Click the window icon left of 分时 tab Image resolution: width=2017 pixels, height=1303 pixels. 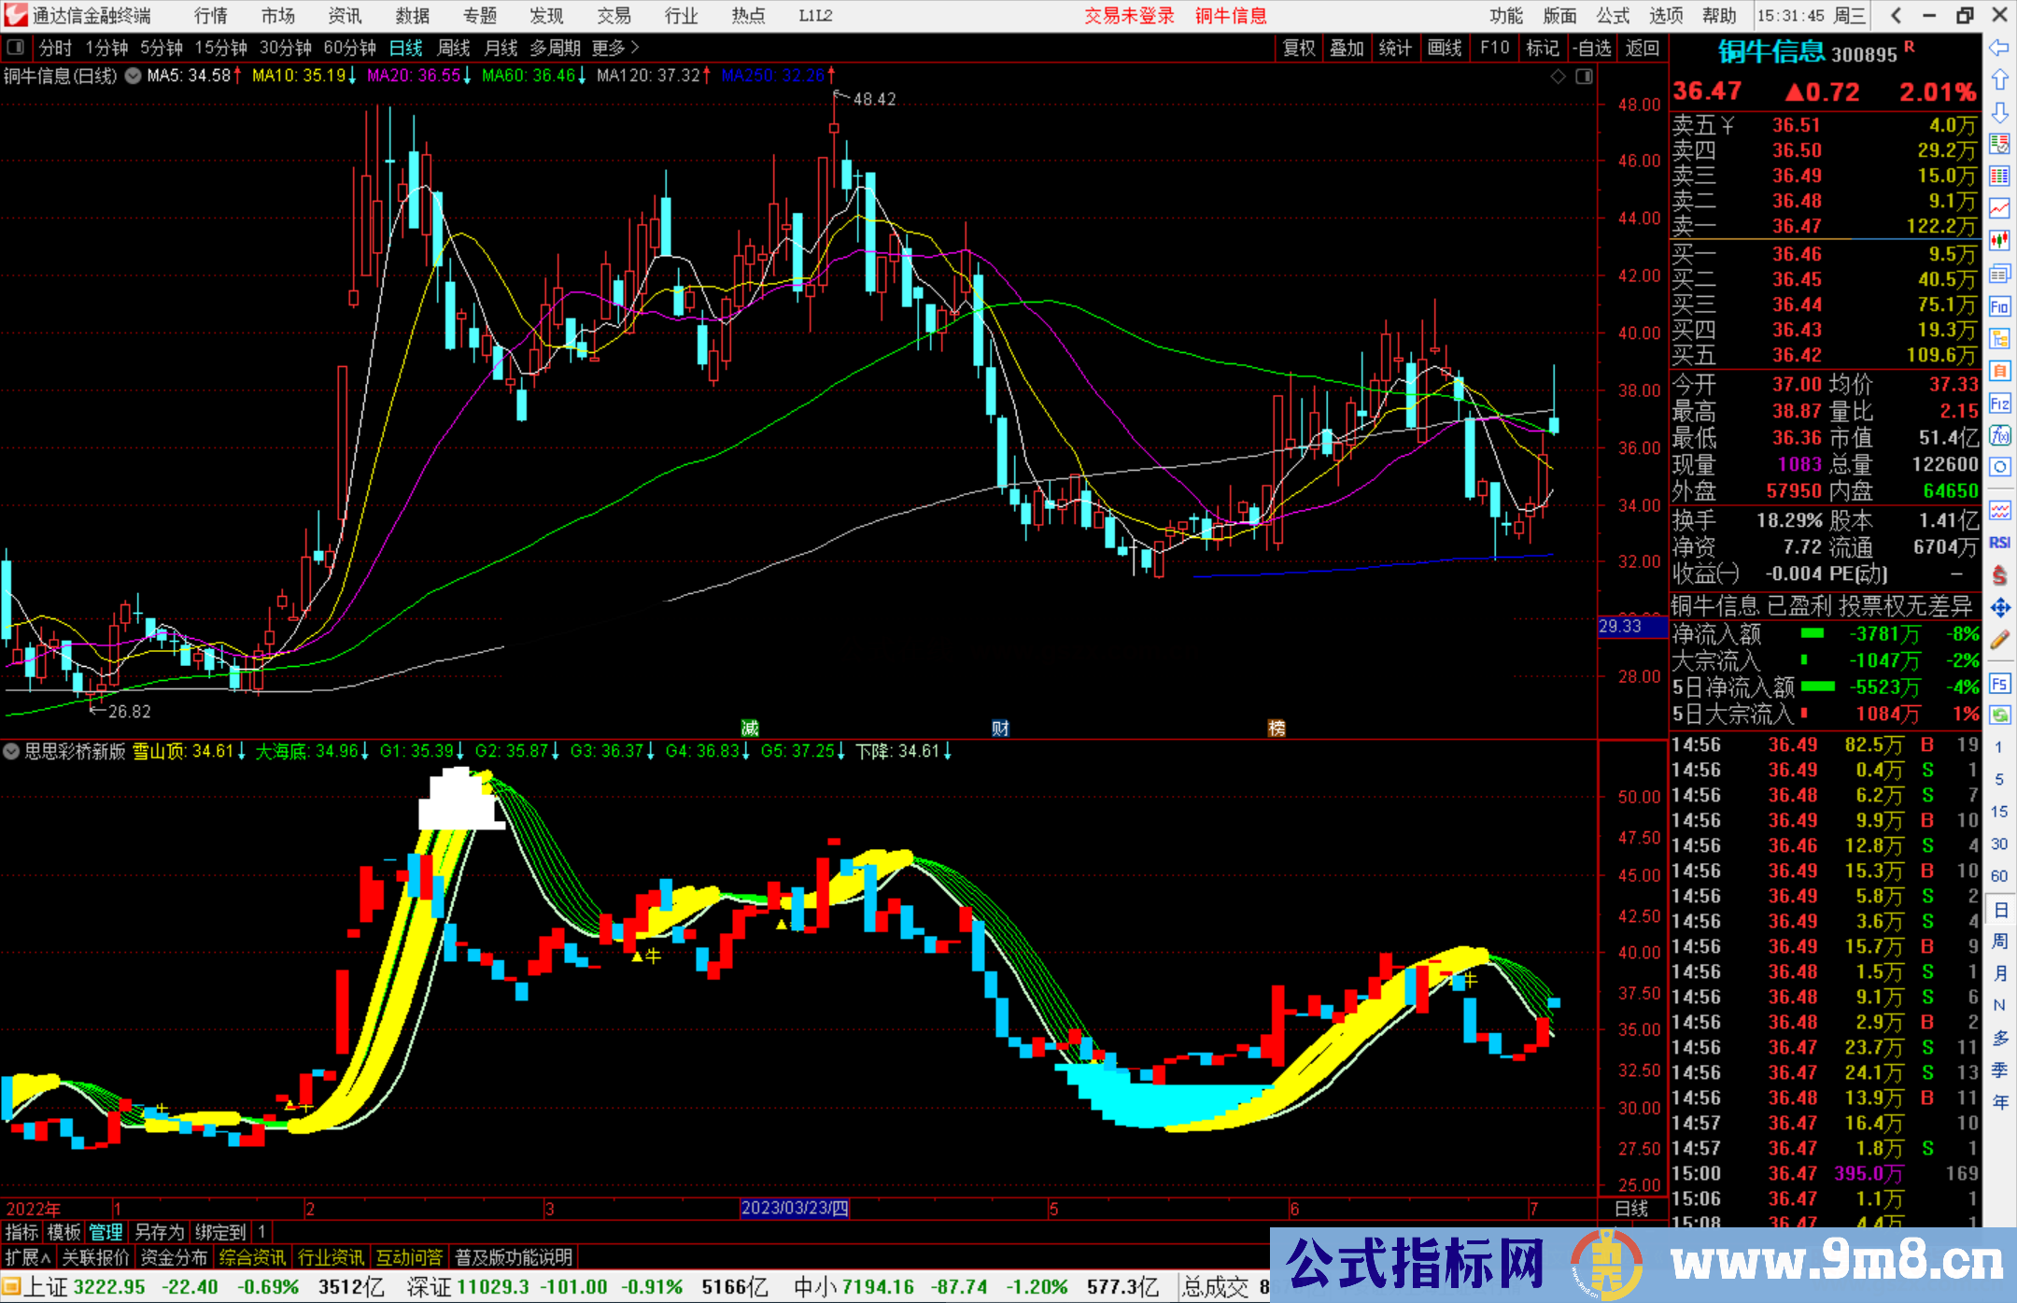pos(16,48)
